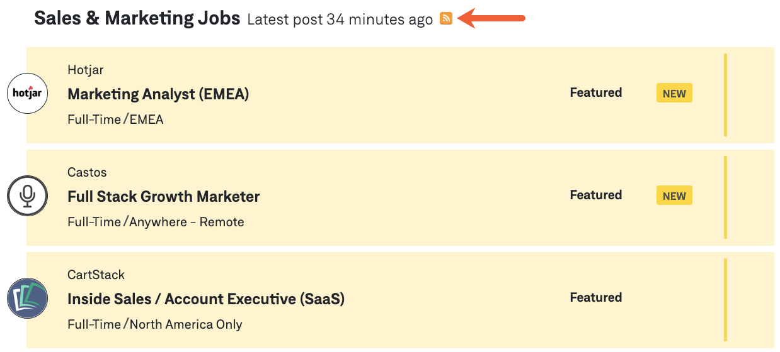
Task: Click the Full-Time/Anywhere - Remote text
Action: coord(156,222)
